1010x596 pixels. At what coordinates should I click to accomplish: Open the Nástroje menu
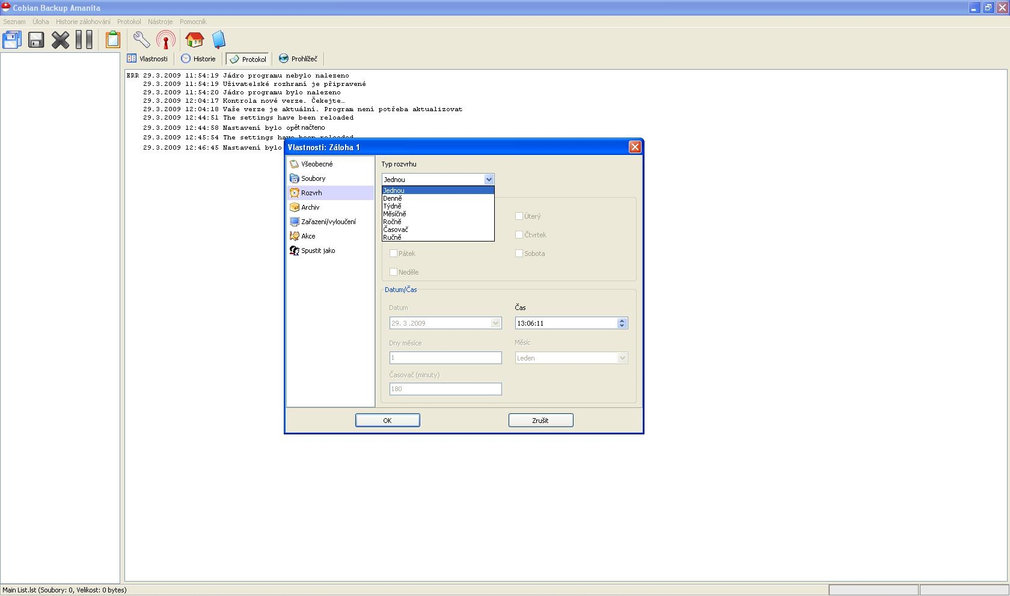tap(160, 21)
